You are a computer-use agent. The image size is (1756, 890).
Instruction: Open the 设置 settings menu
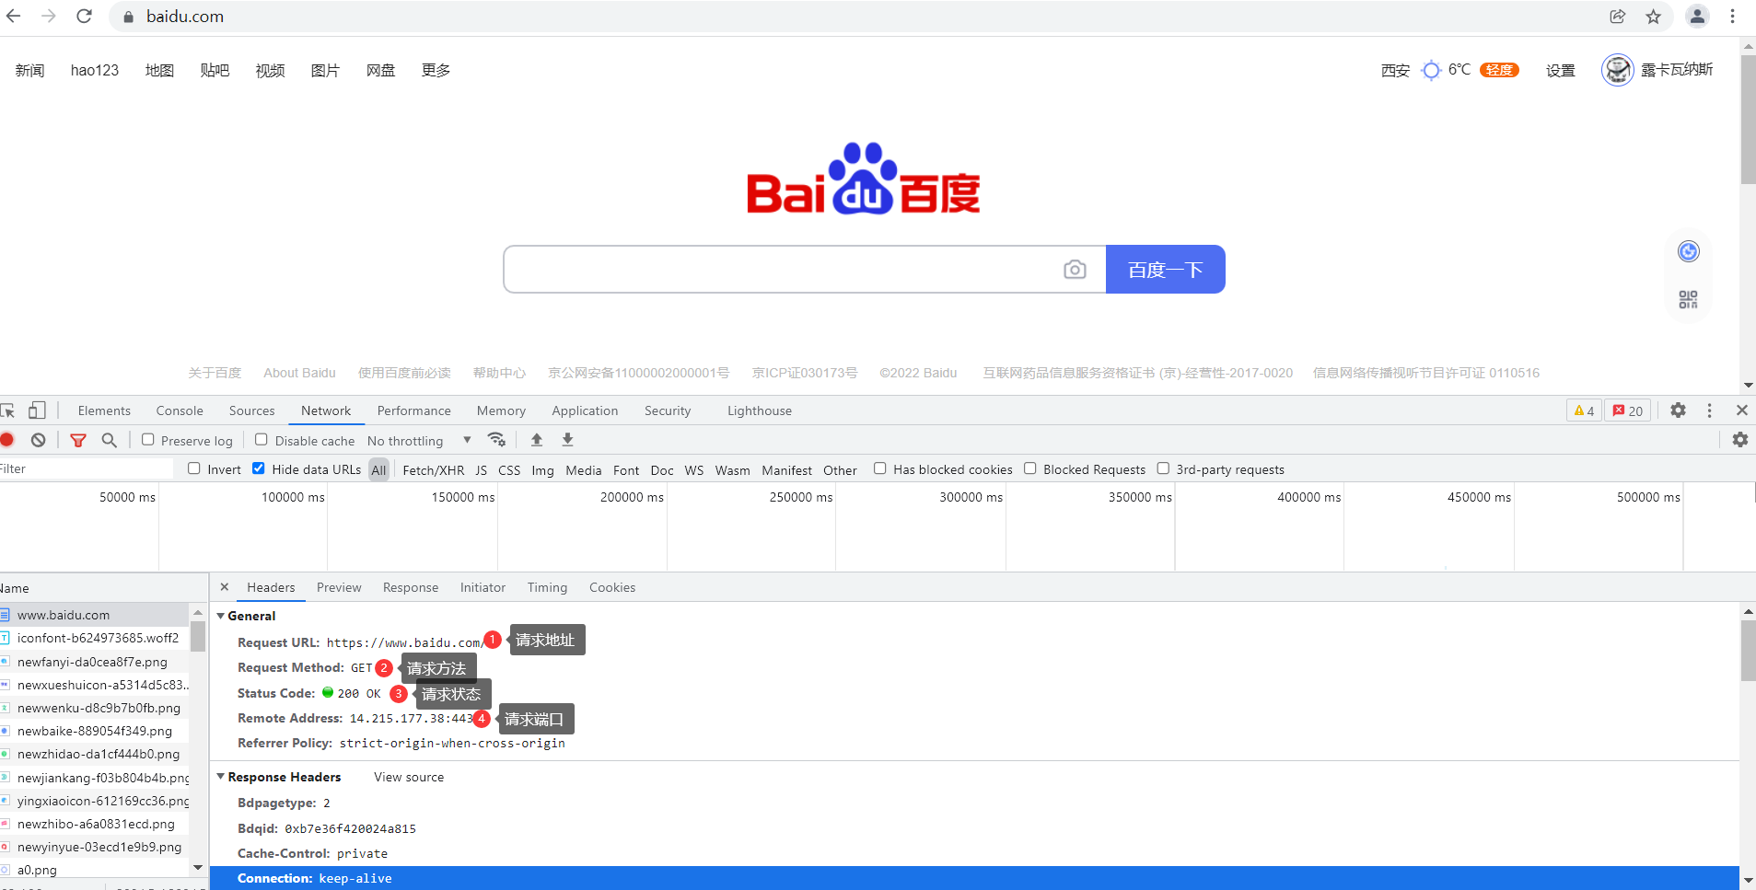coord(1561,70)
